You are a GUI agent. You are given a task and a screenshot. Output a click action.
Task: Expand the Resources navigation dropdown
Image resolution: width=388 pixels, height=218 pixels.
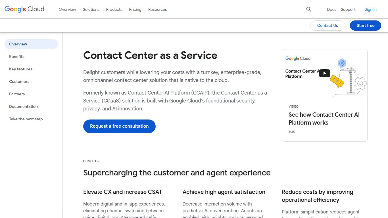pyautogui.click(x=157, y=9)
